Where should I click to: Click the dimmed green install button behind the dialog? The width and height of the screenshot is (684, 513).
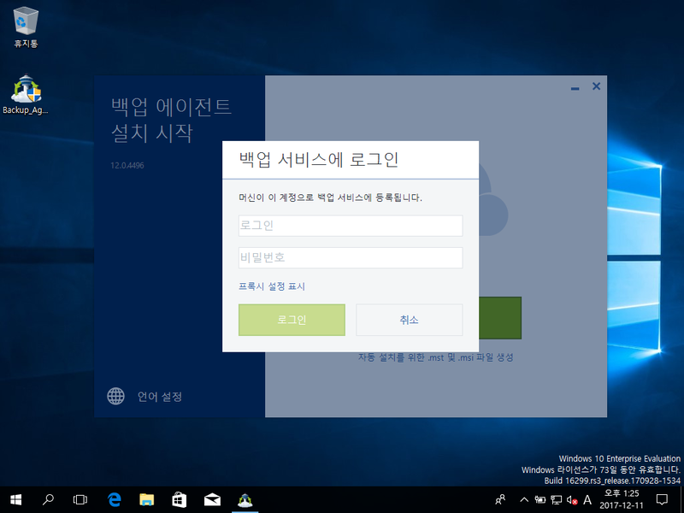pyautogui.click(x=500, y=318)
